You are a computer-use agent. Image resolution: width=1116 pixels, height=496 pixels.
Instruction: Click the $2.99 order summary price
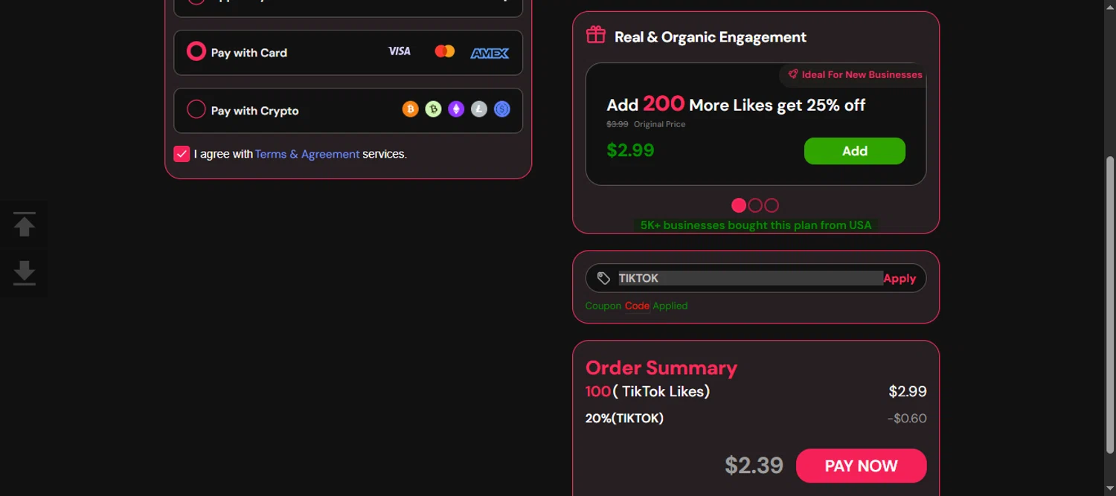coord(908,391)
